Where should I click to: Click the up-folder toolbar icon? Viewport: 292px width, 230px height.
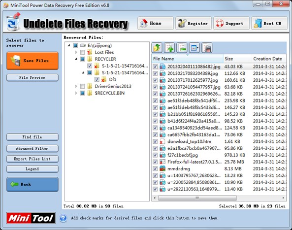(x=157, y=48)
